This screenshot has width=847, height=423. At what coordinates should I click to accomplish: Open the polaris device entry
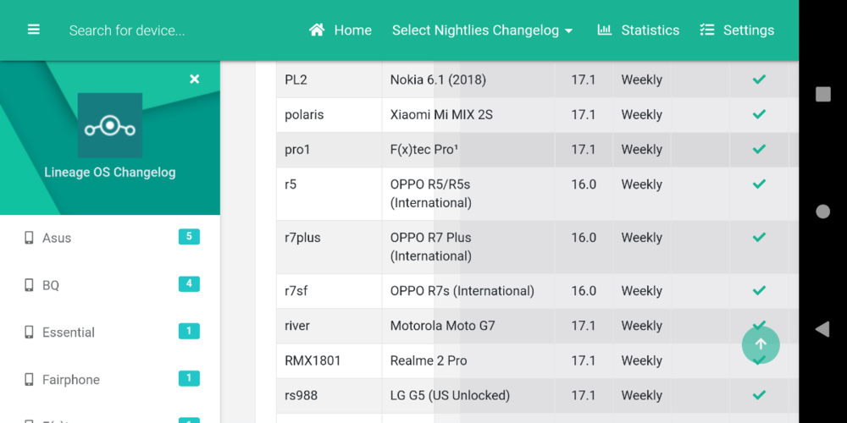(304, 114)
